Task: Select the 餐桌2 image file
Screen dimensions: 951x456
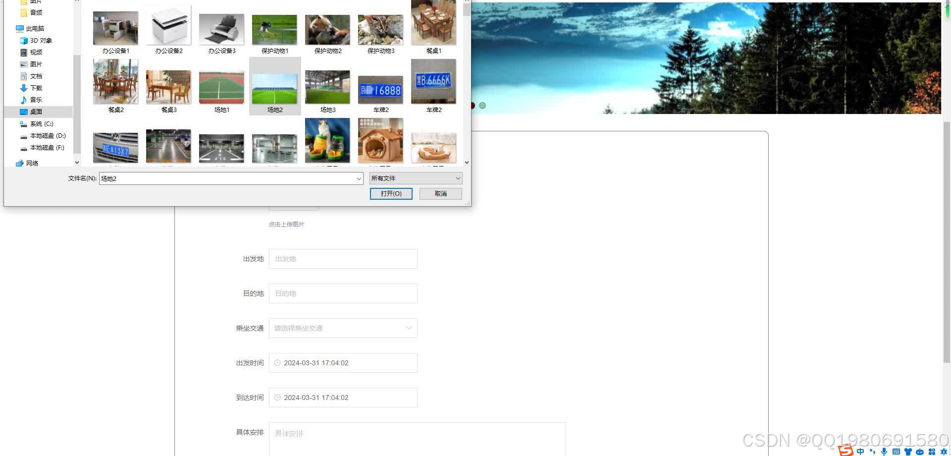Action: pyautogui.click(x=115, y=86)
